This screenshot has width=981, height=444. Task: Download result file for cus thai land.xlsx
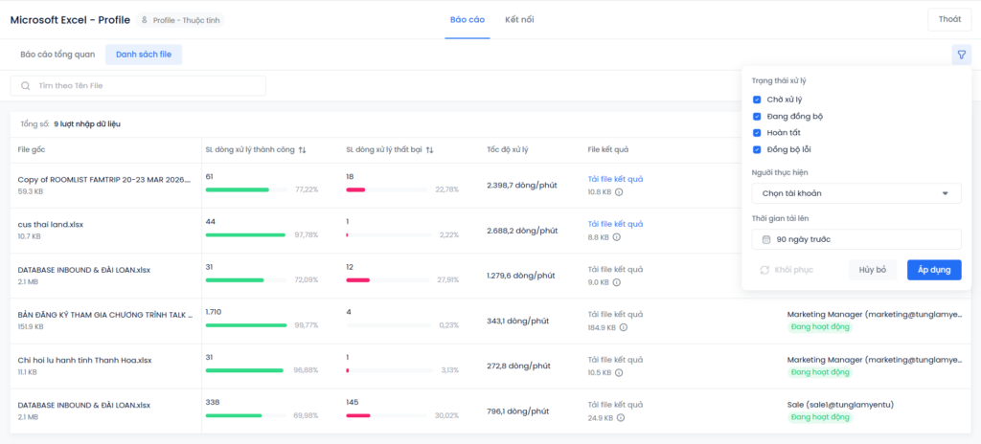615,224
